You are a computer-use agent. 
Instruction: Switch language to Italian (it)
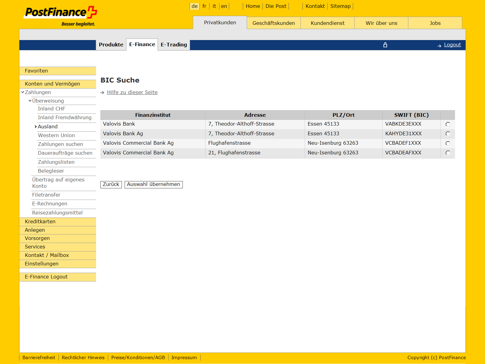click(x=214, y=6)
